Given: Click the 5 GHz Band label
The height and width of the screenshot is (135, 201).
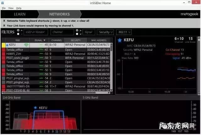Looking at the screenshot, I should pos(90,98).
